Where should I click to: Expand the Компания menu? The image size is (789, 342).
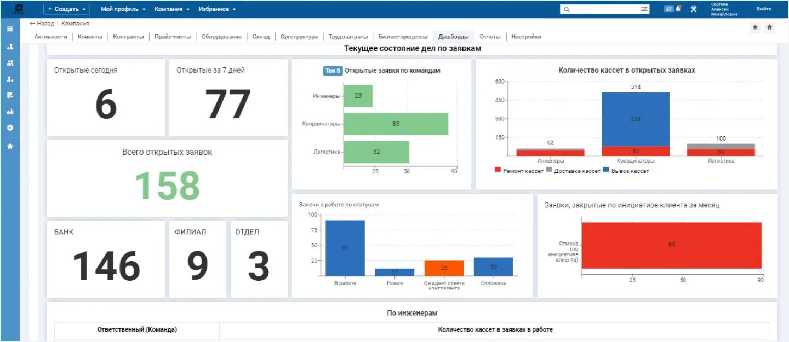pos(172,9)
